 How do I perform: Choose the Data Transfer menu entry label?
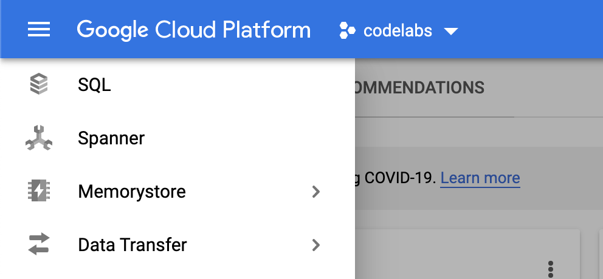pyautogui.click(x=133, y=245)
